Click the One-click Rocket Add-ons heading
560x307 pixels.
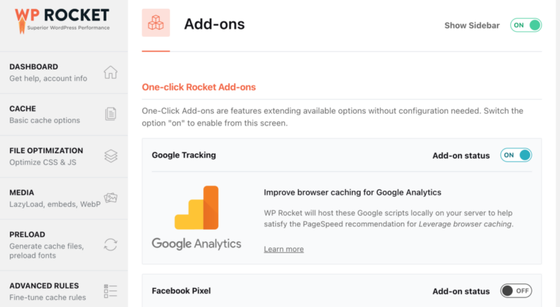[198, 87]
